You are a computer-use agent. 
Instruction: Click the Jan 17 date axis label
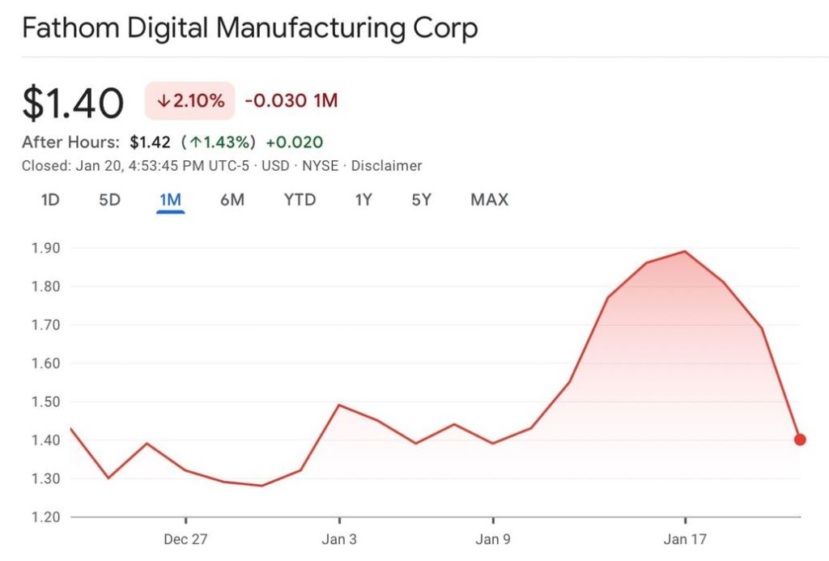tap(686, 539)
